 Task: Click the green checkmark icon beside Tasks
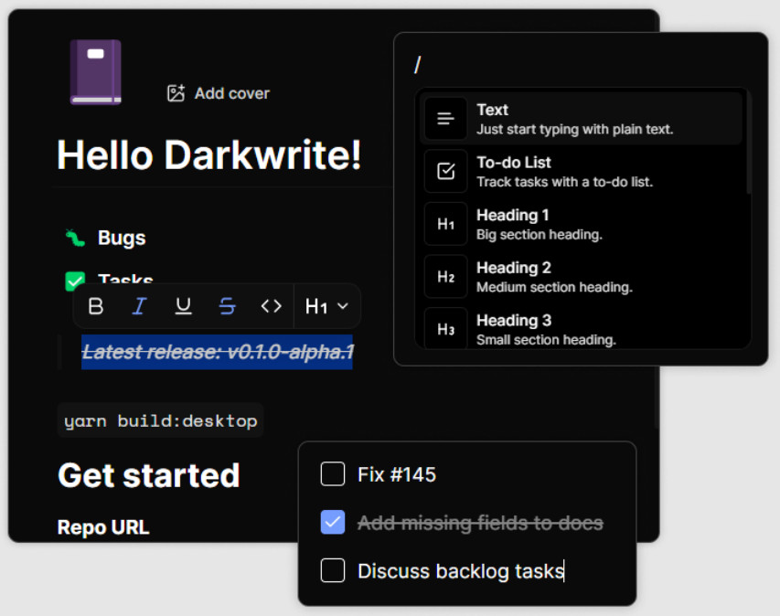pos(75,280)
